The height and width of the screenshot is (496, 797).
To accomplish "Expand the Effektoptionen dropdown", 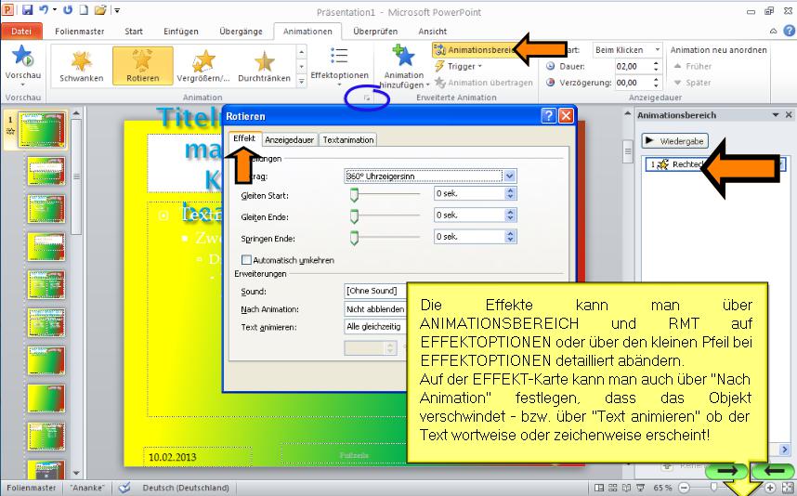I will click(339, 65).
